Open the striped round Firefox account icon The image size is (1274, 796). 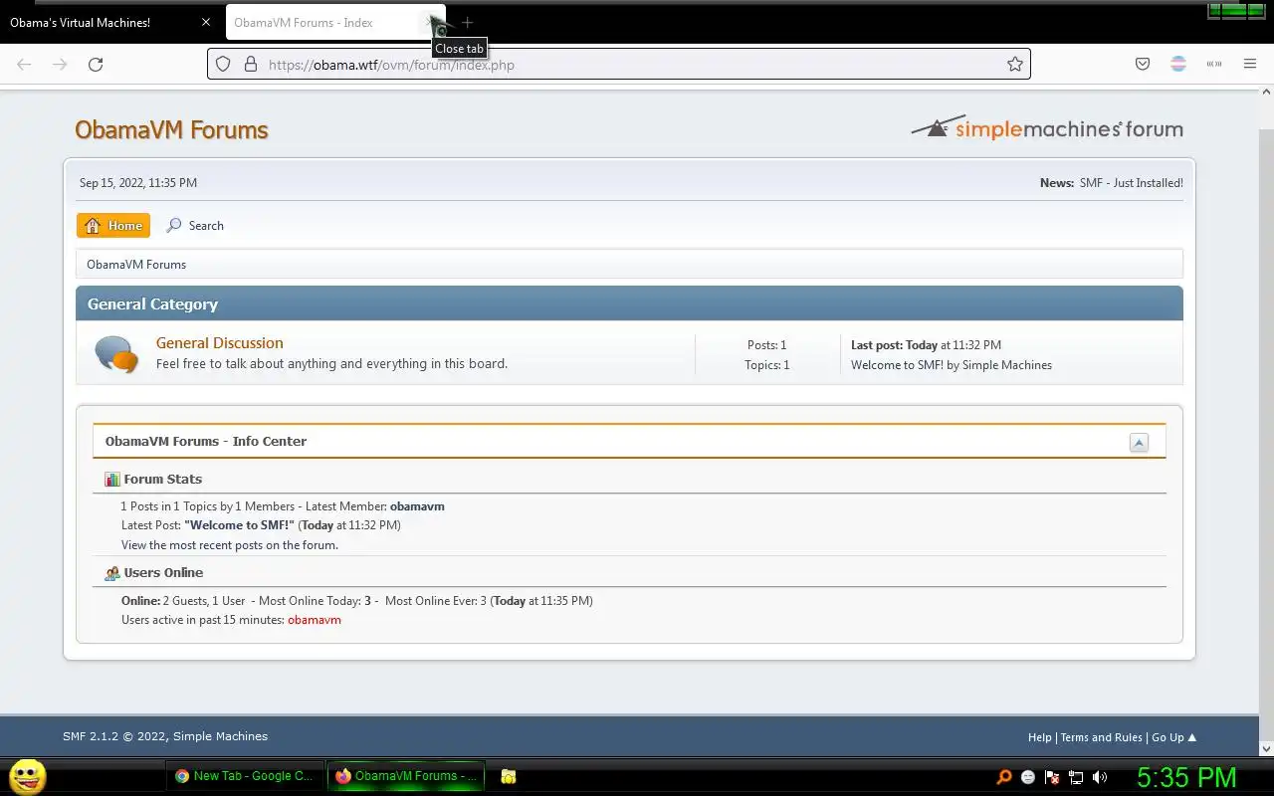1178,65
